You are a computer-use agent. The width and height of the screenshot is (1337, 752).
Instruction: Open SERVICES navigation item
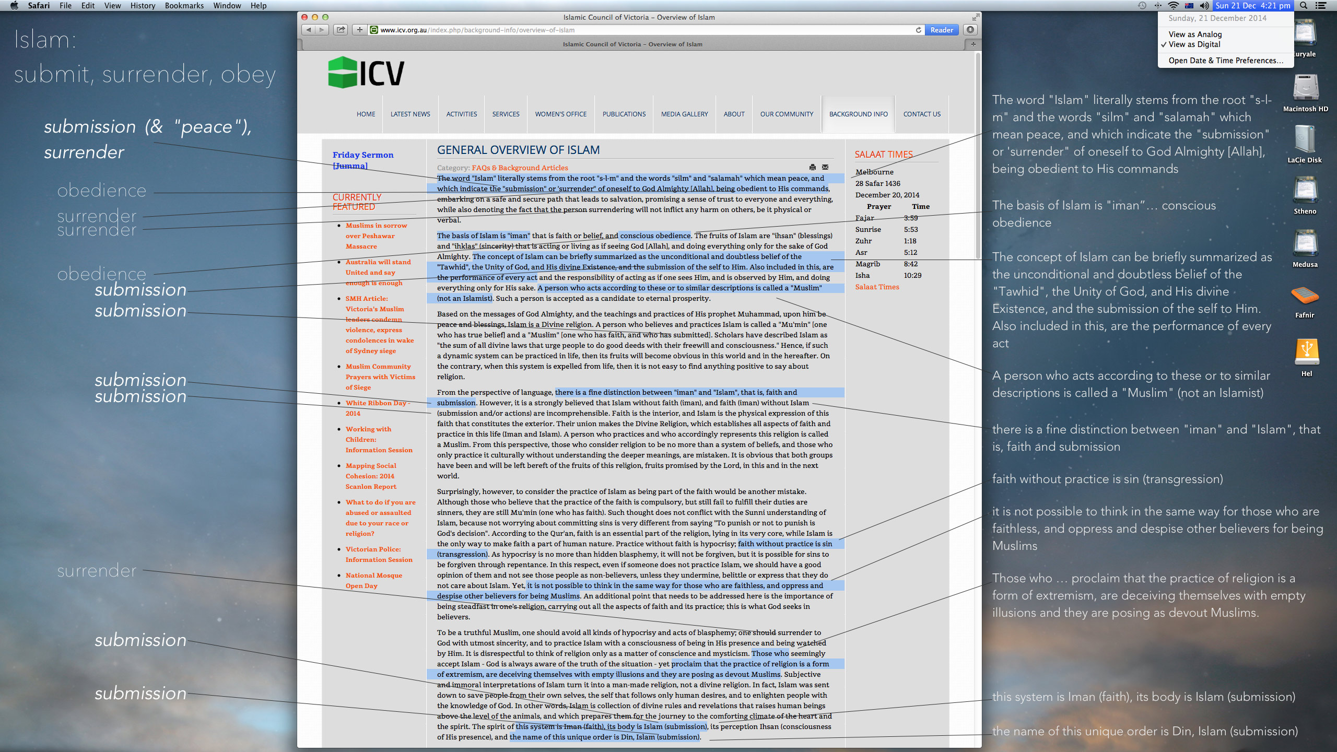506,114
